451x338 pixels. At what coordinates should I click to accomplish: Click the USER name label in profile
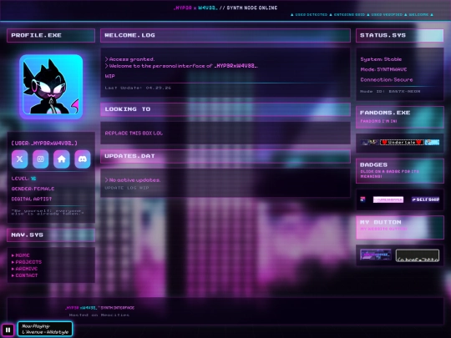[x=44, y=143]
